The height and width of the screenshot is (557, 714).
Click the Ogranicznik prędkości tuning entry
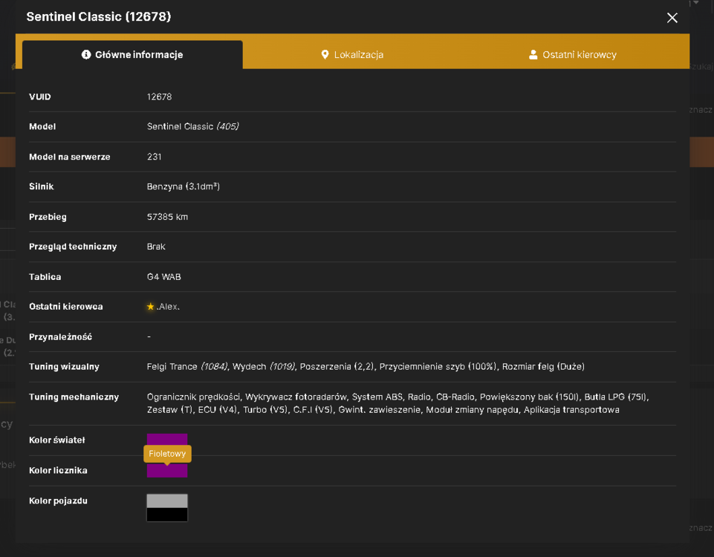[x=193, y=397]
